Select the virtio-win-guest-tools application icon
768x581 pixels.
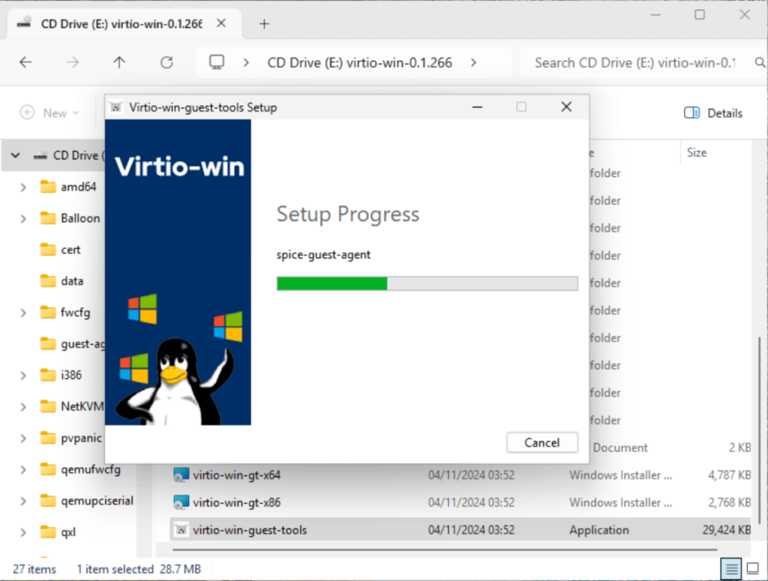(181, 529)
